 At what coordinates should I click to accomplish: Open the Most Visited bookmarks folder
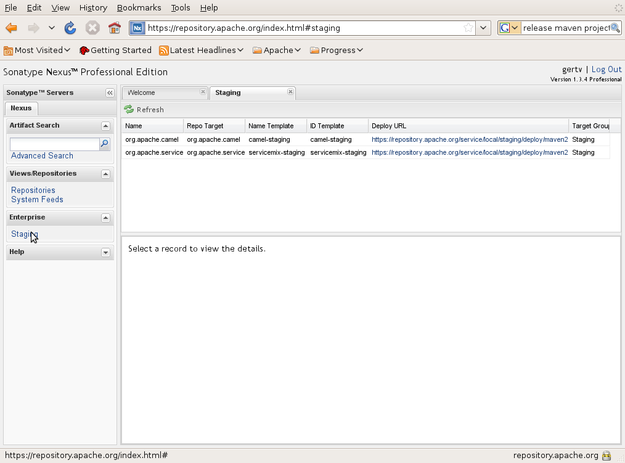click(36, 51)
